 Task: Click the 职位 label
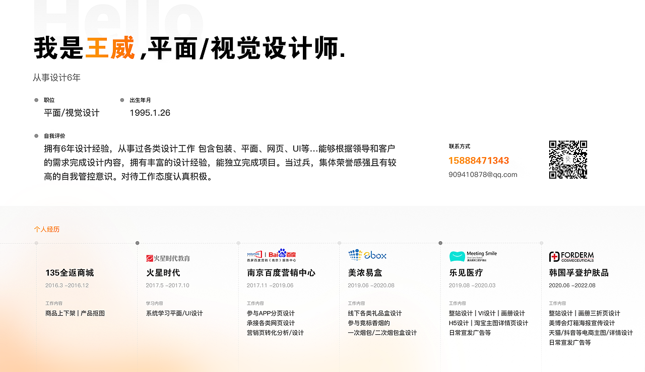(49, 100)
